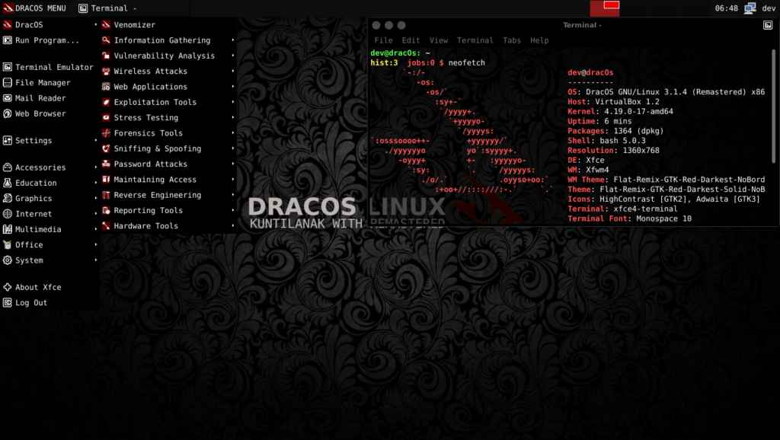Open the File menu in Terminal
Image resolution: width=780 pixels, height=440 pixels.
[383, 40]
